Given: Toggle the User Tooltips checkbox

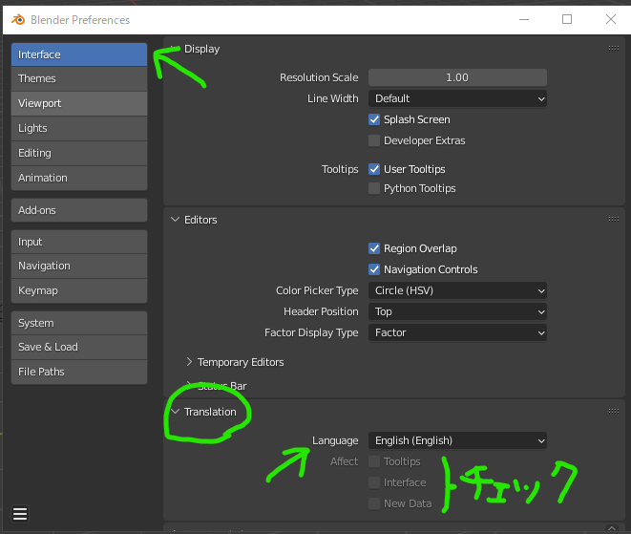Looking at the screenshot, I should [374, 169].
